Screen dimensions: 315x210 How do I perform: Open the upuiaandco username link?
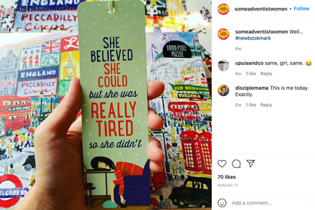pyautogui.click(x=249, y=63)
